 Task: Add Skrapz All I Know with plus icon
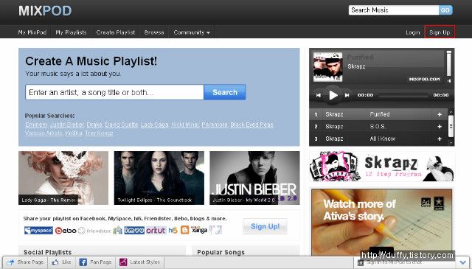(x=440, y=139)
